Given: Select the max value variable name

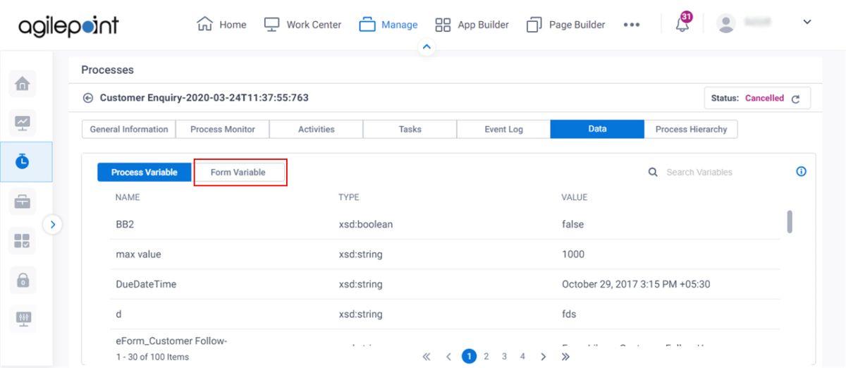Looking at the screenshot, I should [x=139, y=254].
